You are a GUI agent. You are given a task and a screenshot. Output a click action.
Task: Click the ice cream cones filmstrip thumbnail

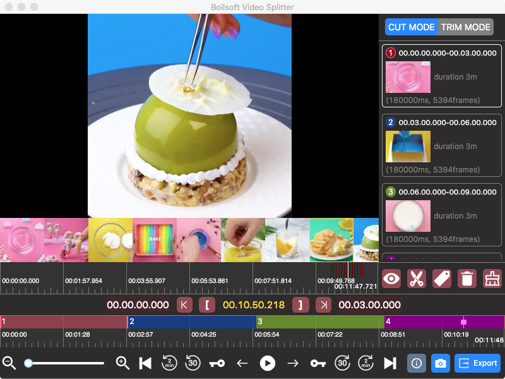[66, 240]
